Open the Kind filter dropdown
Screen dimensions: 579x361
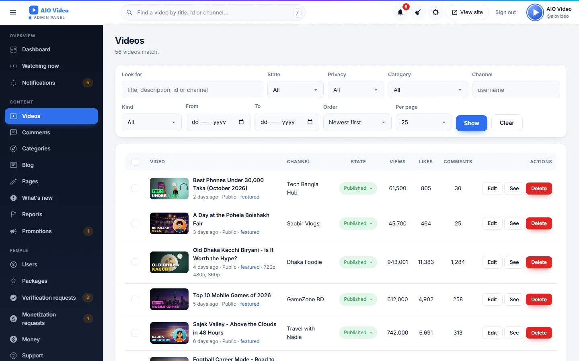pyautogui.click(x=152, y=122)
